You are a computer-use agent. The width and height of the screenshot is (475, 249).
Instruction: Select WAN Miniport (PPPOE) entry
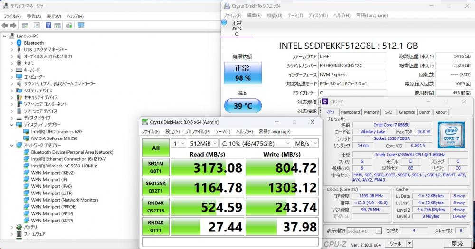54,207
